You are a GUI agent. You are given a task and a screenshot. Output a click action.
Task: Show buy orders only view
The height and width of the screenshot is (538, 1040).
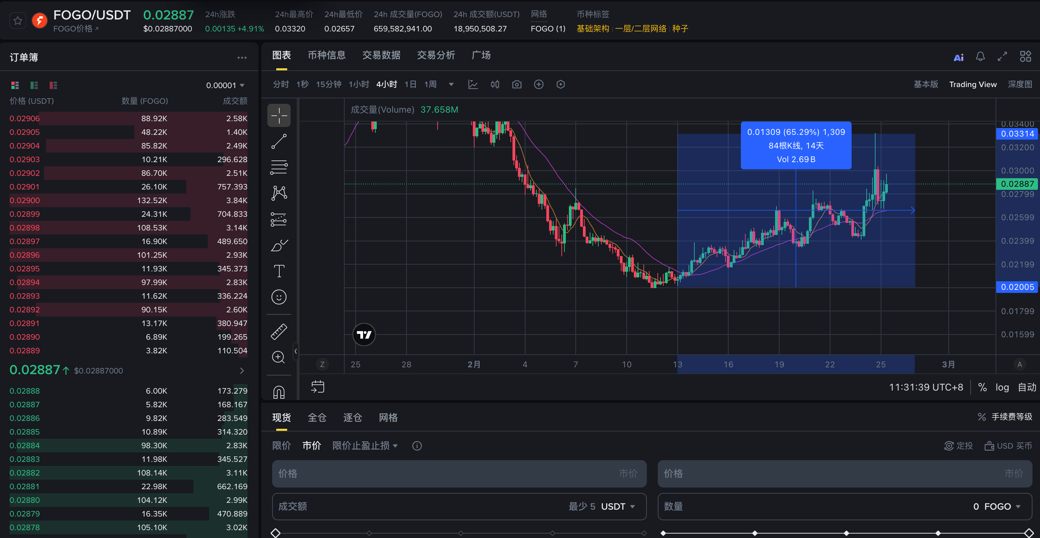click(34, 85)
